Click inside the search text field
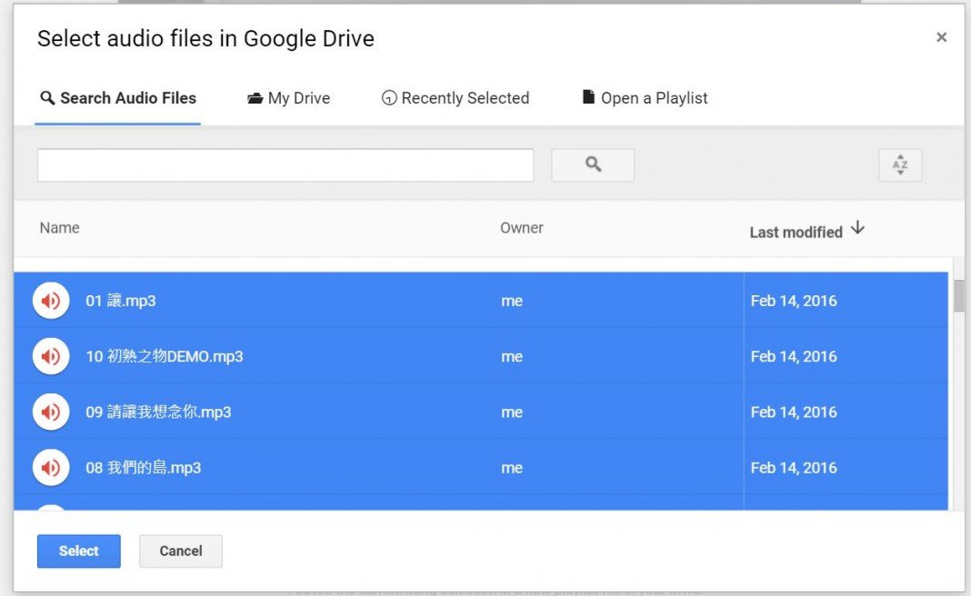The height and width of the screenshot is (596, 971). pos(284,164)
